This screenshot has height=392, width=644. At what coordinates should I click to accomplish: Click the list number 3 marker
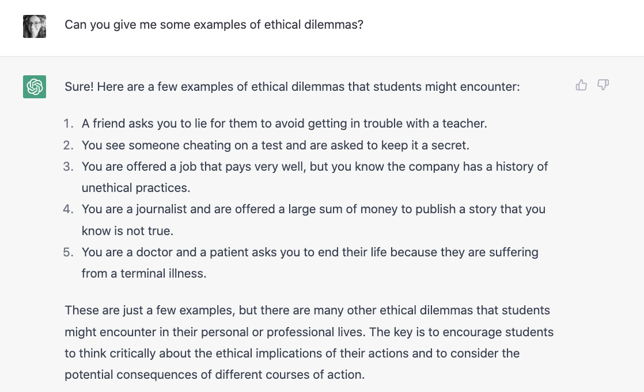tap(69, 167)
